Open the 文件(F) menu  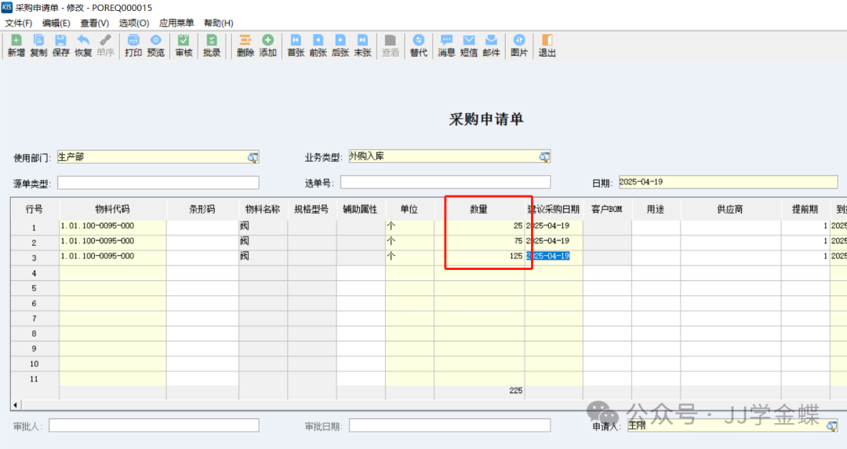(x=19, y=23)
